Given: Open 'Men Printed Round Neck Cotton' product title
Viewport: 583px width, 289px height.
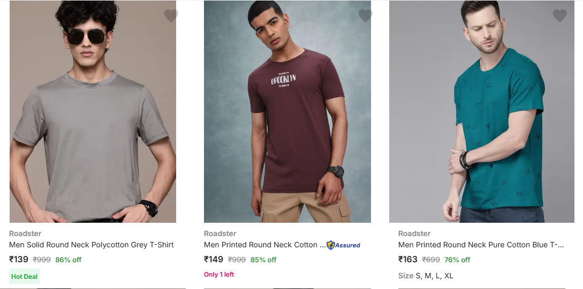Looking at the screenshot, I should coord(264,245).
